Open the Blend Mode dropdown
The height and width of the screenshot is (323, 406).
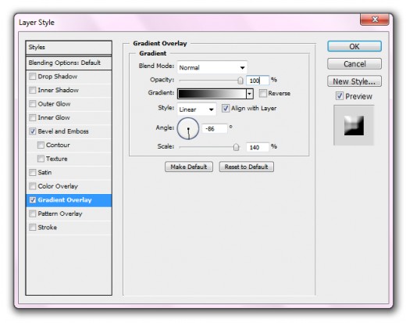[212, 67]
